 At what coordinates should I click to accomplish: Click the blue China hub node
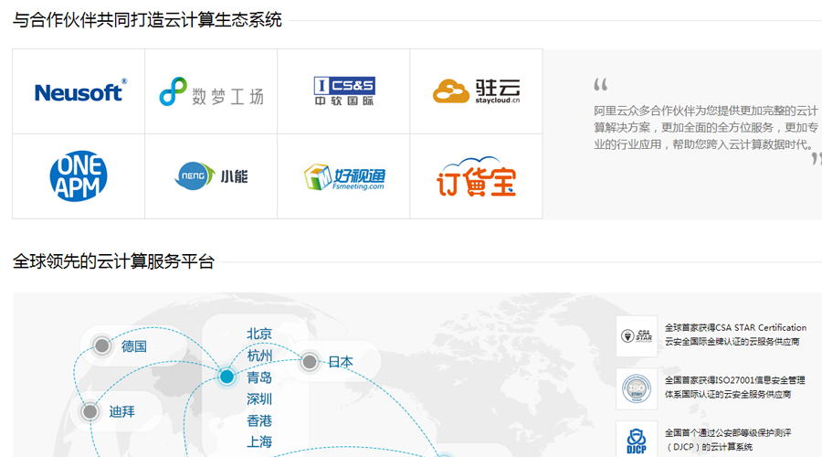pos(227,377)
